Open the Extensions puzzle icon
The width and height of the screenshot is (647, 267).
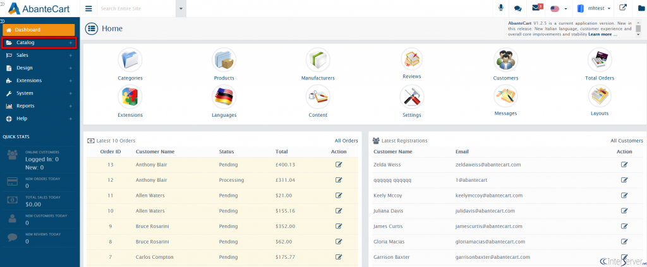coord(130,97)
